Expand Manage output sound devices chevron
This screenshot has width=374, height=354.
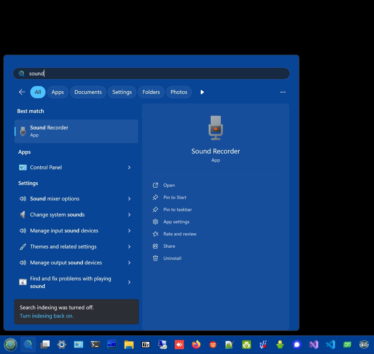pyautogui.click(x=129, y=263)
